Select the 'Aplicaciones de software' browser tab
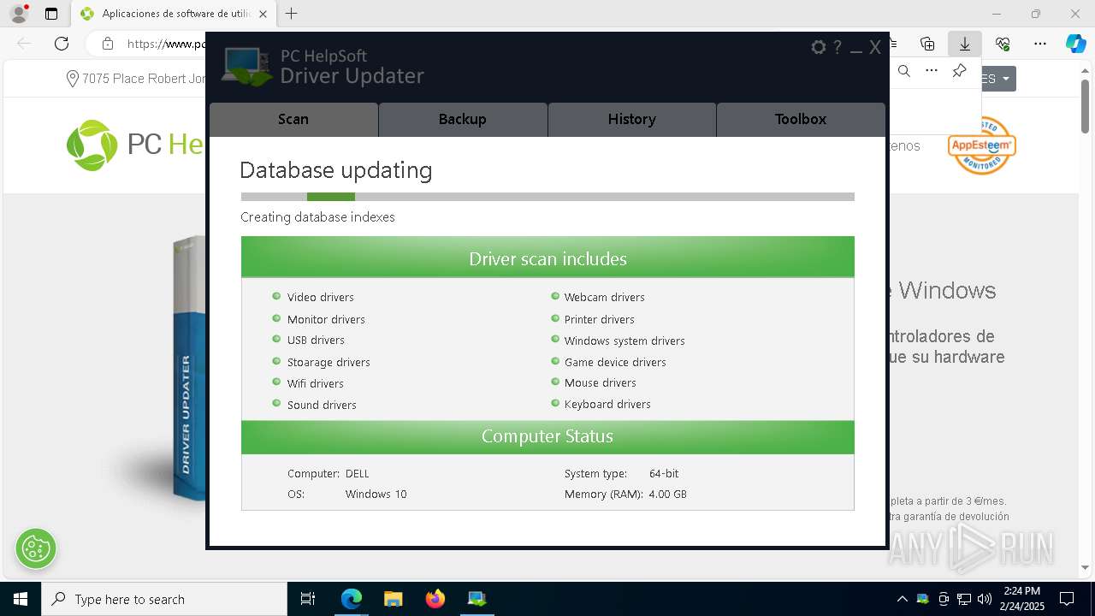 [174, 14]
